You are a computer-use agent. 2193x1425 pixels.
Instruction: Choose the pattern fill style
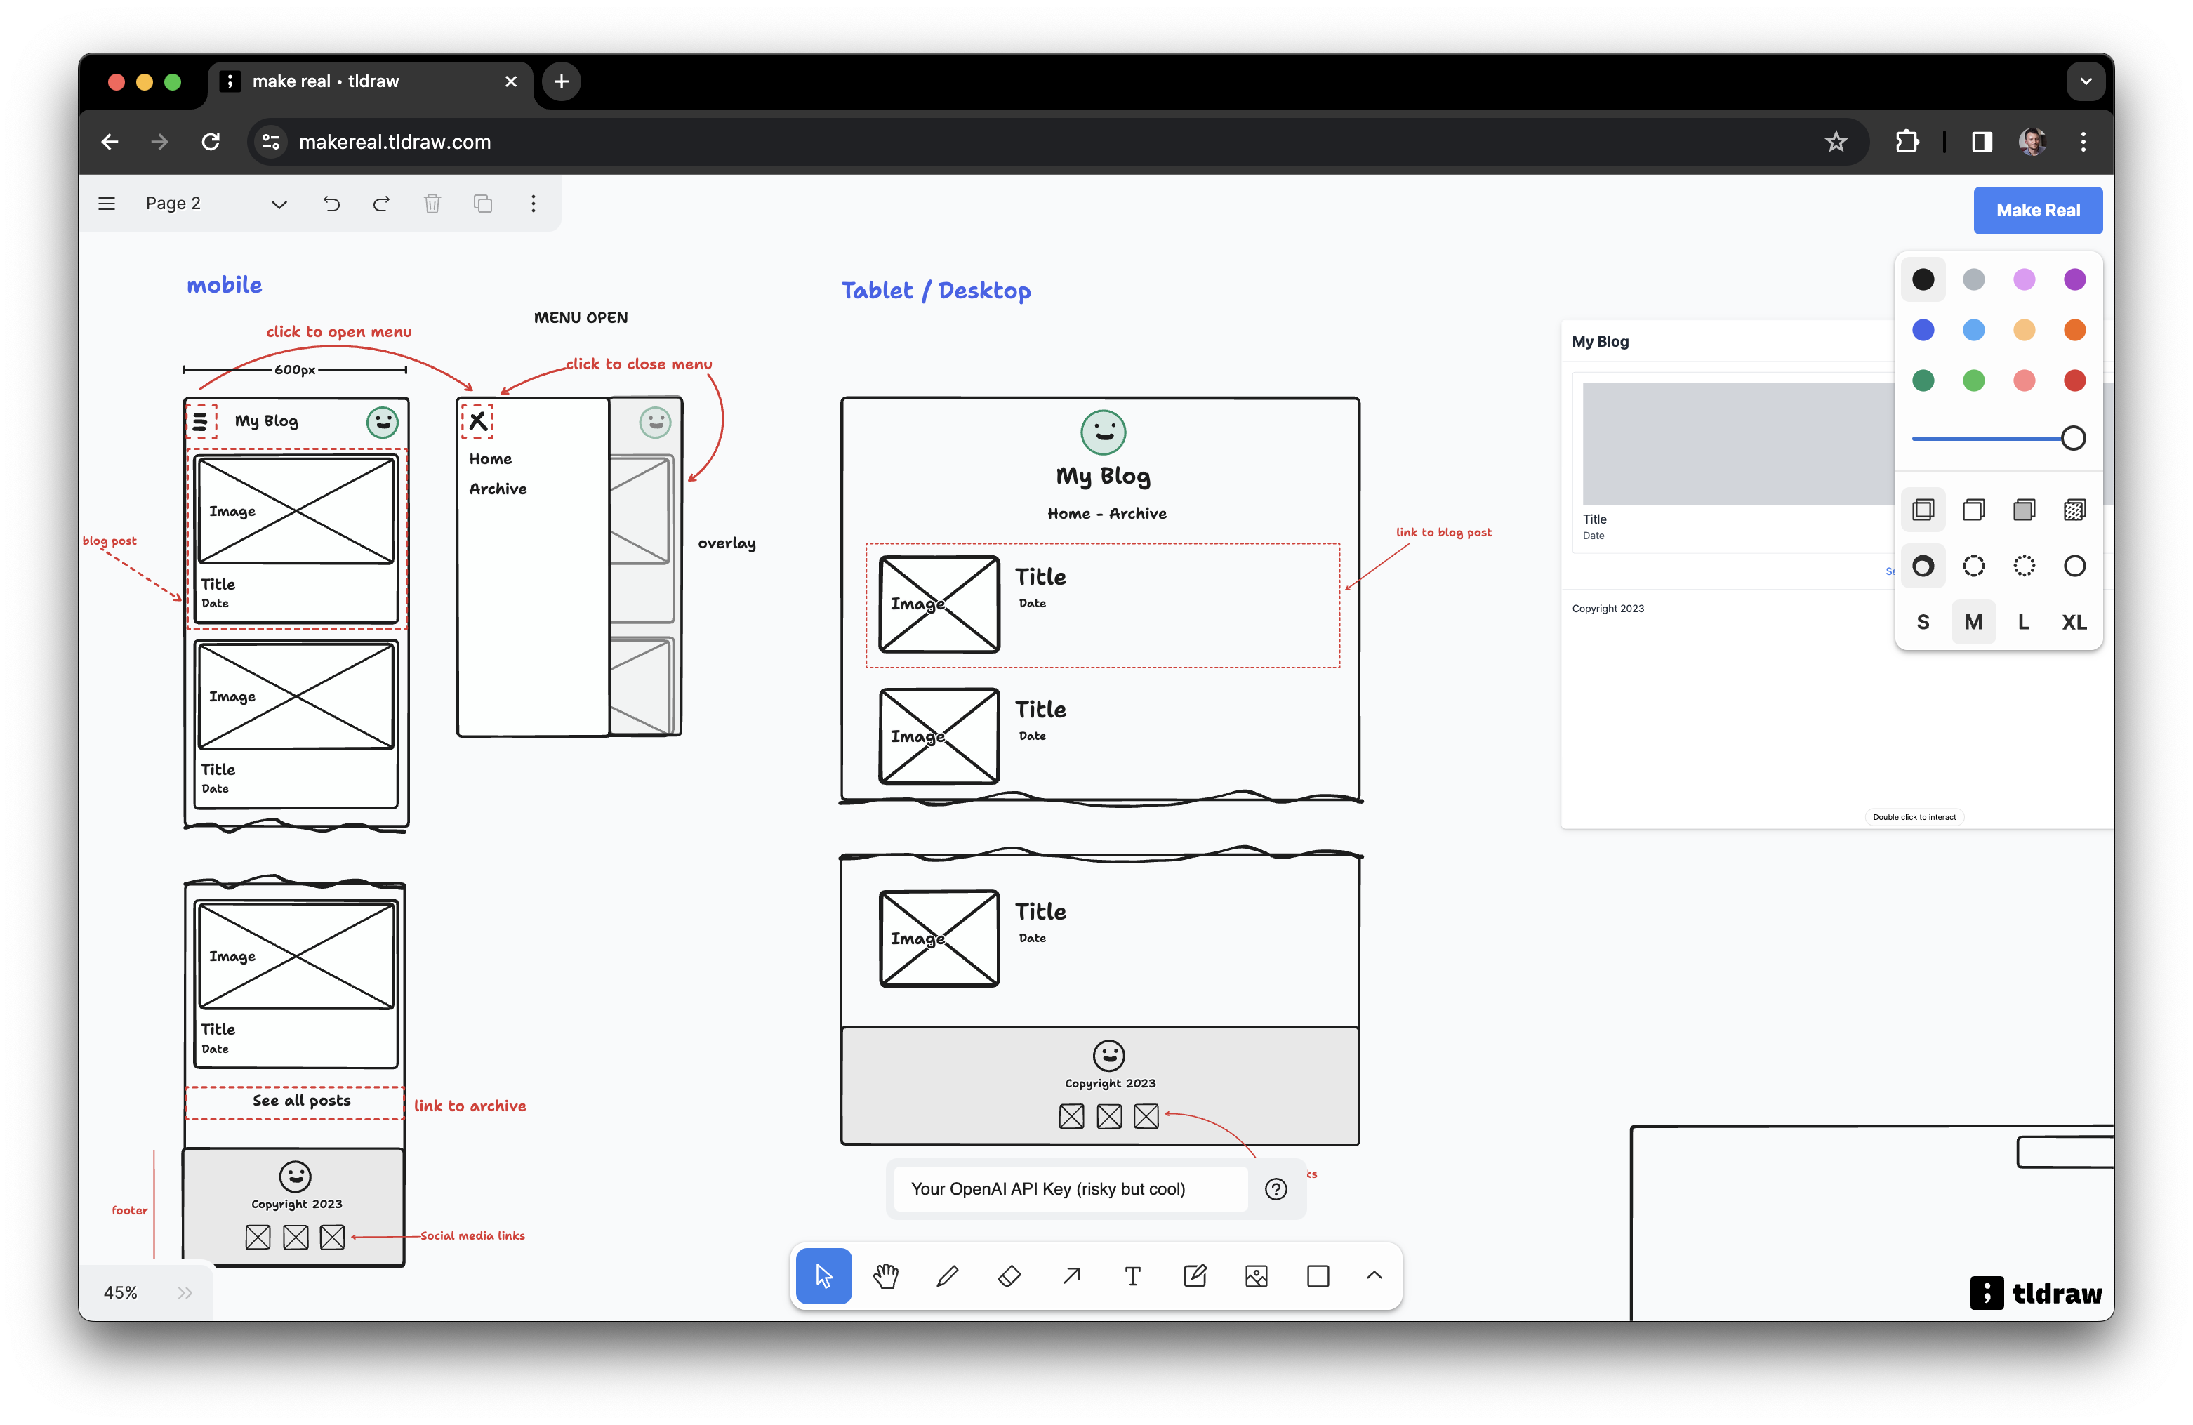coord(2074,510)
